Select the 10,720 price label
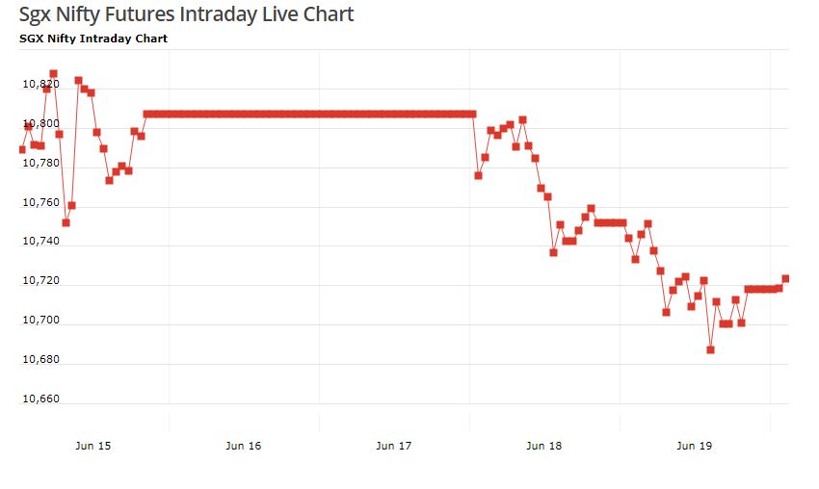The height and width of the screenshot is (489, 819). tap(40, 281)
